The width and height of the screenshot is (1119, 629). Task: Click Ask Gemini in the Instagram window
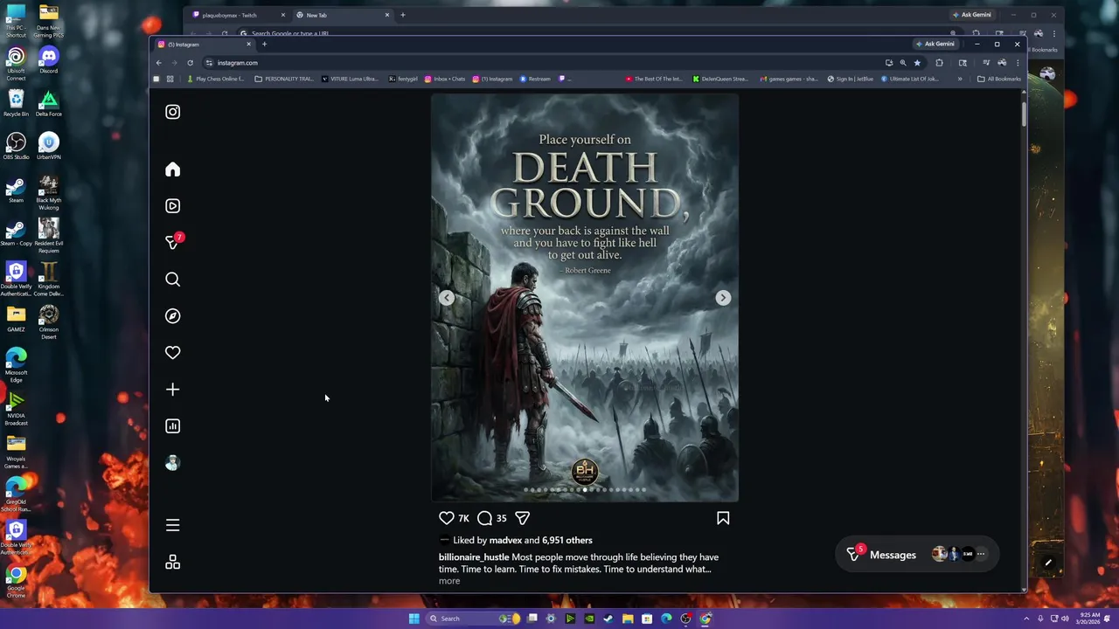pos(935,44)
